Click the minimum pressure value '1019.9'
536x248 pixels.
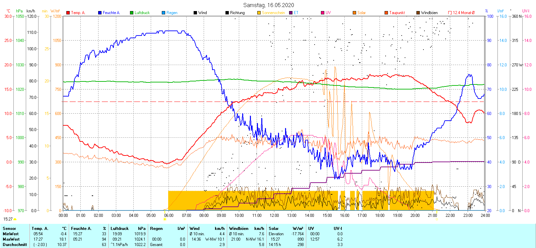click(x=140, y=234)
